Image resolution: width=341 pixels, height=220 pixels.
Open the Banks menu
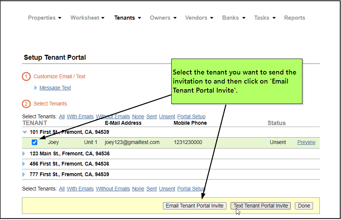point(233,18)
